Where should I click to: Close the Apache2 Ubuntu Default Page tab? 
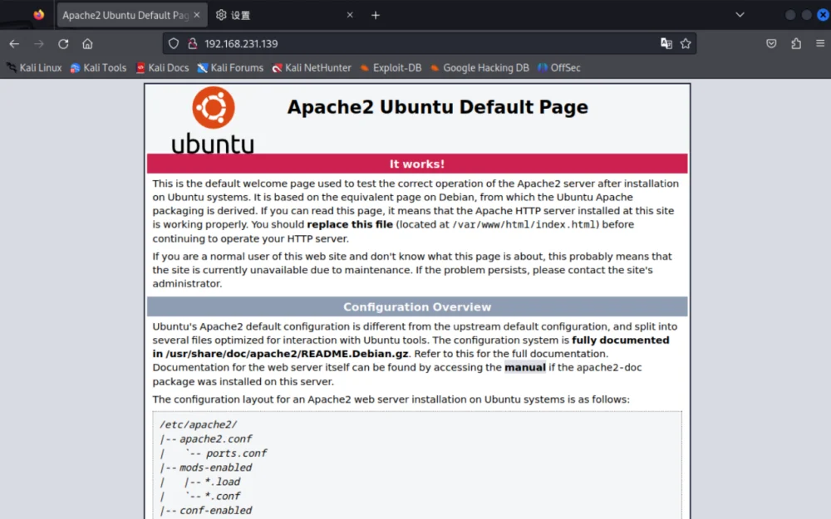coord(197,15)
